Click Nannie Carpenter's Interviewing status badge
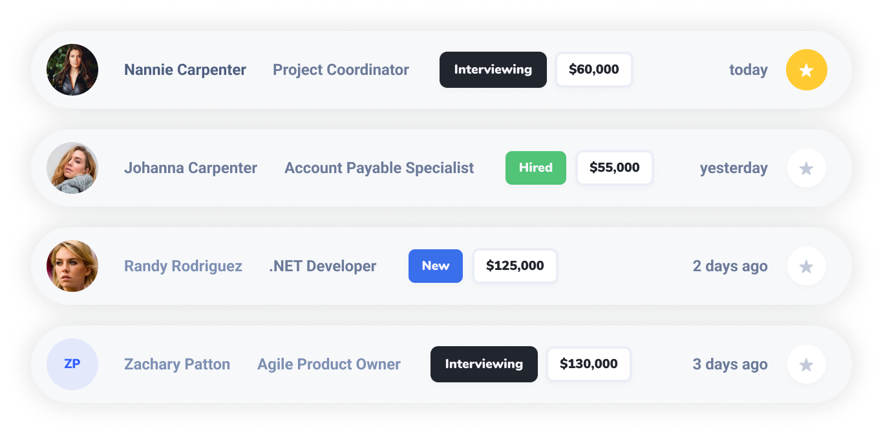 coord(493,70)
